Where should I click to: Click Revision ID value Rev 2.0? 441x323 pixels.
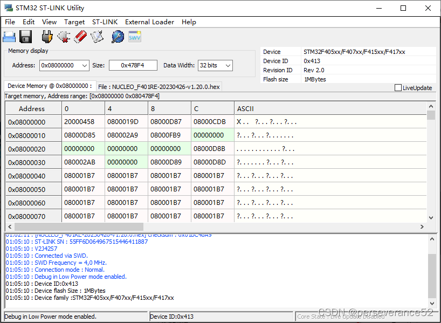314,70
